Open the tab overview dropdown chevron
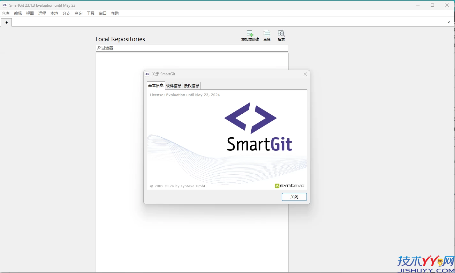Image resolution: width=455 pixels, height=273 pixels. click(448, 22)
